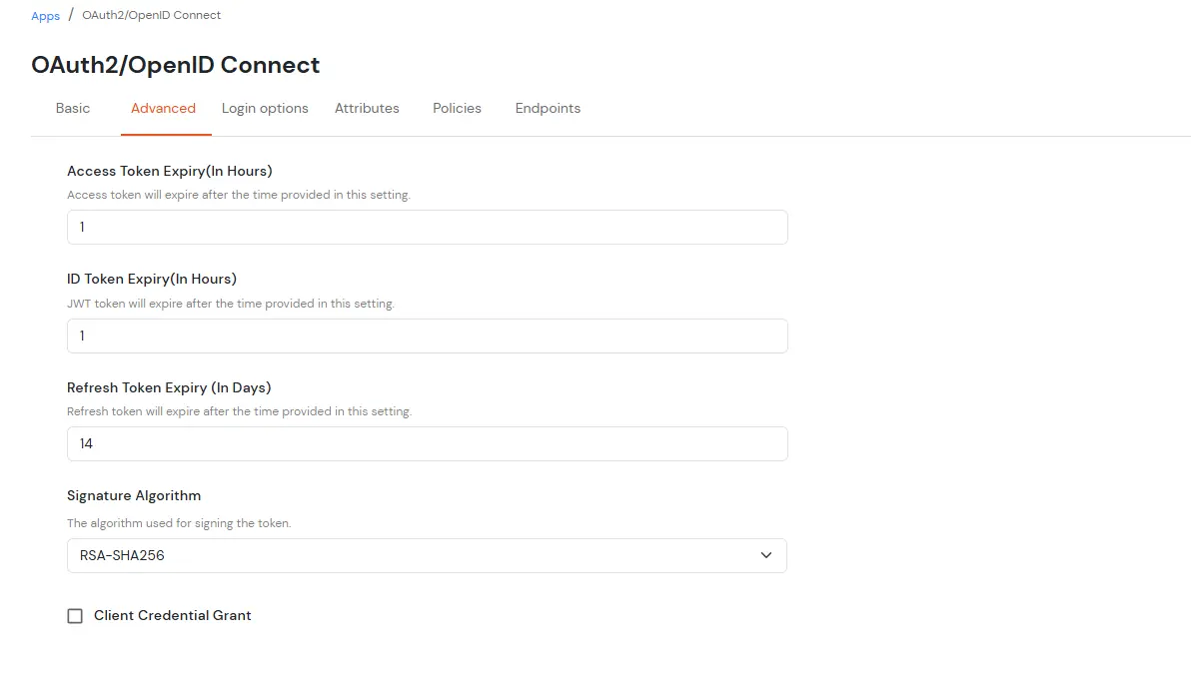Viewport: 1191px width, 674px height.
Task: Select the Refresh Token Expiry heading text
Action: pos(169,387)
